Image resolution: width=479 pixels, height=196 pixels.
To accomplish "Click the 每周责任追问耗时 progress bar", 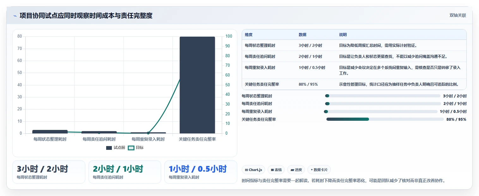I will (383, 104).
